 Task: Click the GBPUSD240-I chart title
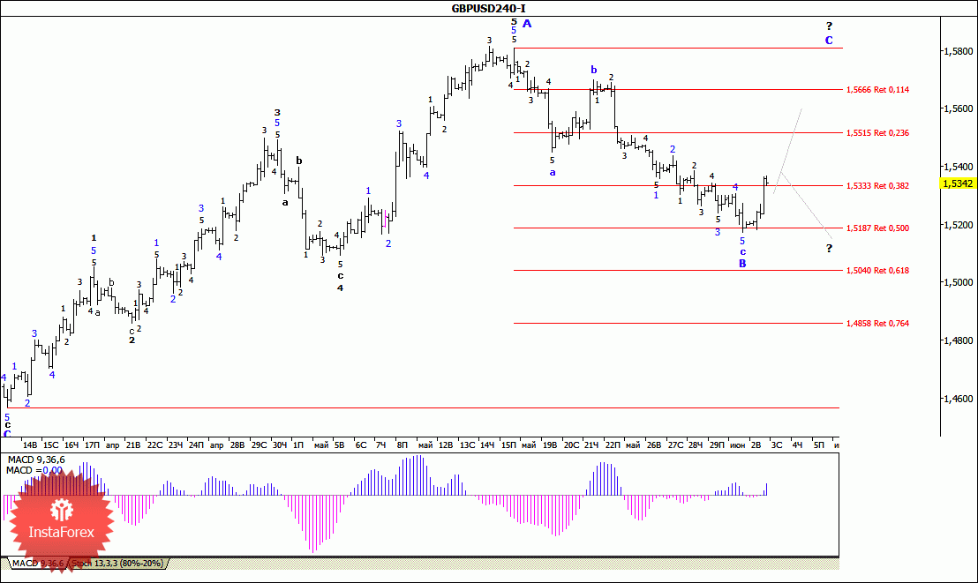click(488, 8)
